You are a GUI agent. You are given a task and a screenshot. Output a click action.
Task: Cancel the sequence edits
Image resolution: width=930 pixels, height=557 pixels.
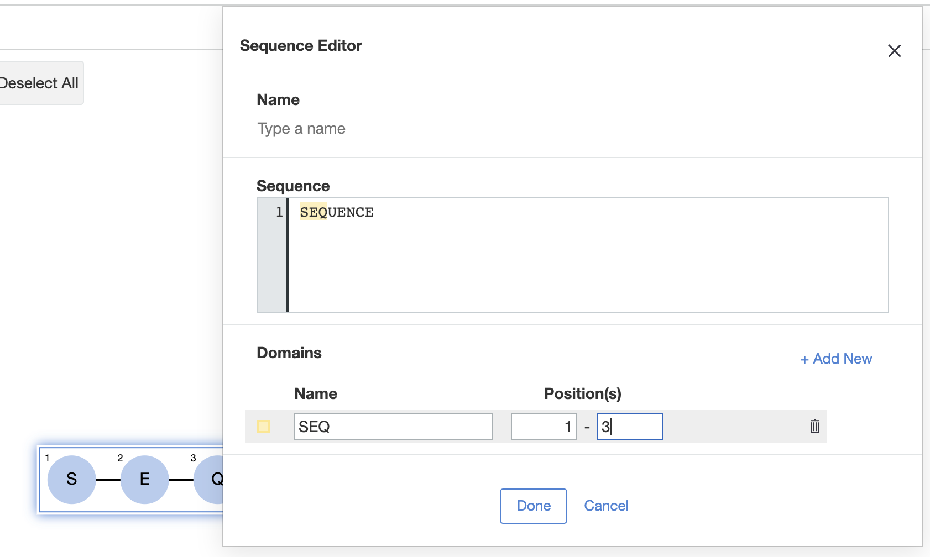click(x=606, y=506)
